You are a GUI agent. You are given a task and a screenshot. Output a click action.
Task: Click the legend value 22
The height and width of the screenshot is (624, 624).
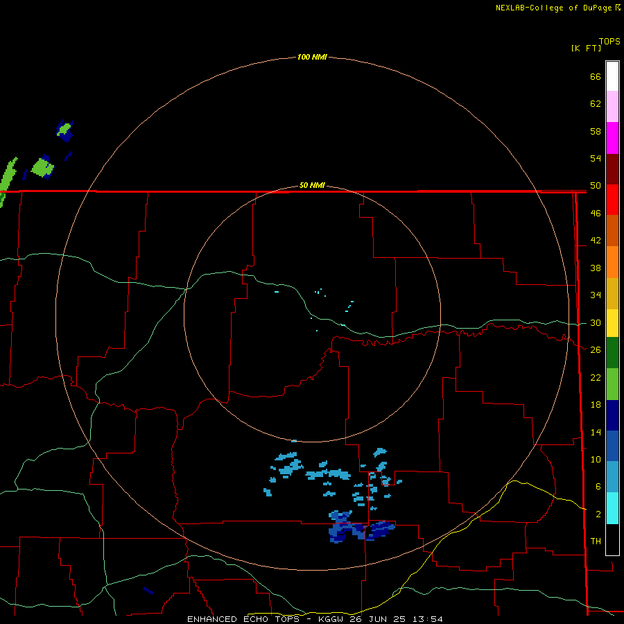point(596,377)
